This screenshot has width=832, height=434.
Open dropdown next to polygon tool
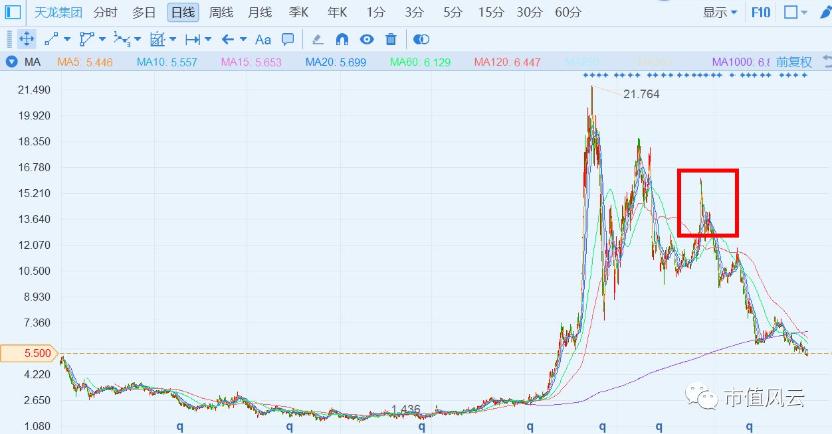click(x=102, y=40)
